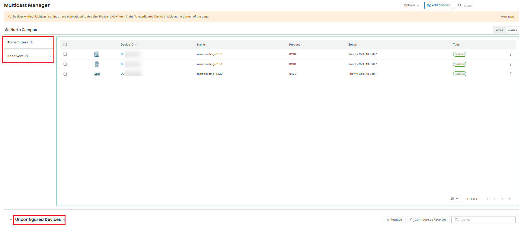Click the View Table link in banner
521x227 pixels.
(x=508, y=17)
